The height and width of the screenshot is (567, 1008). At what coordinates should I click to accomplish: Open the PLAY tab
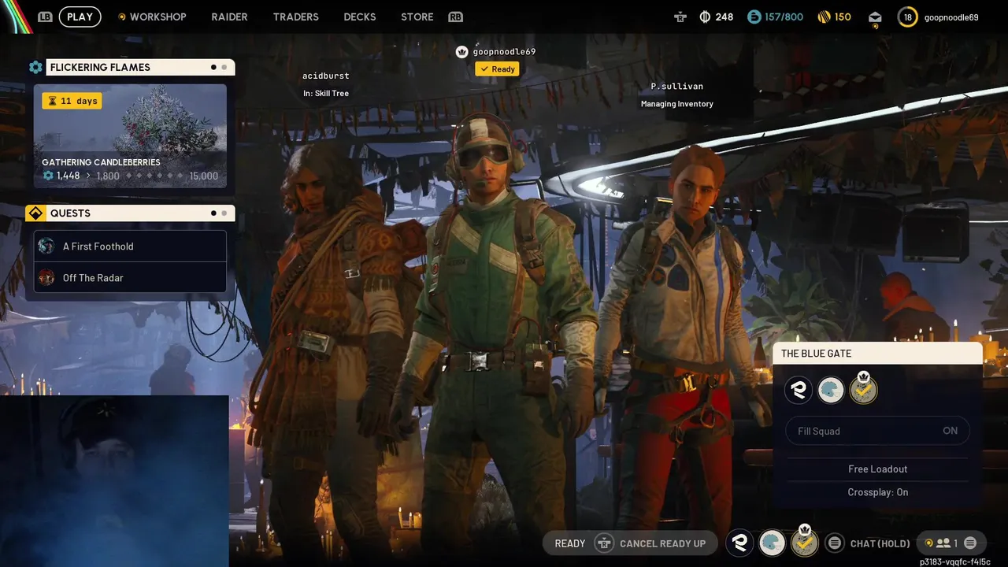tap(80, 17)
